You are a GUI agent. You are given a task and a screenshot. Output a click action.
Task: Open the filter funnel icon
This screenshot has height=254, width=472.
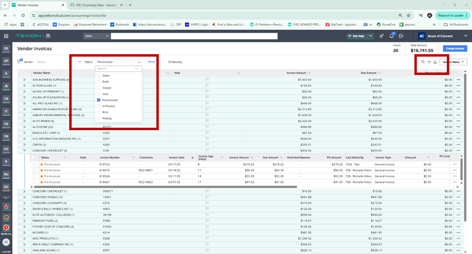tap(19, 61)
